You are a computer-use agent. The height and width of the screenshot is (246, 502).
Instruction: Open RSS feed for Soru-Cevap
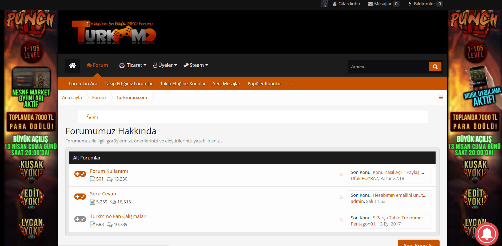click(x=341, y=197)
